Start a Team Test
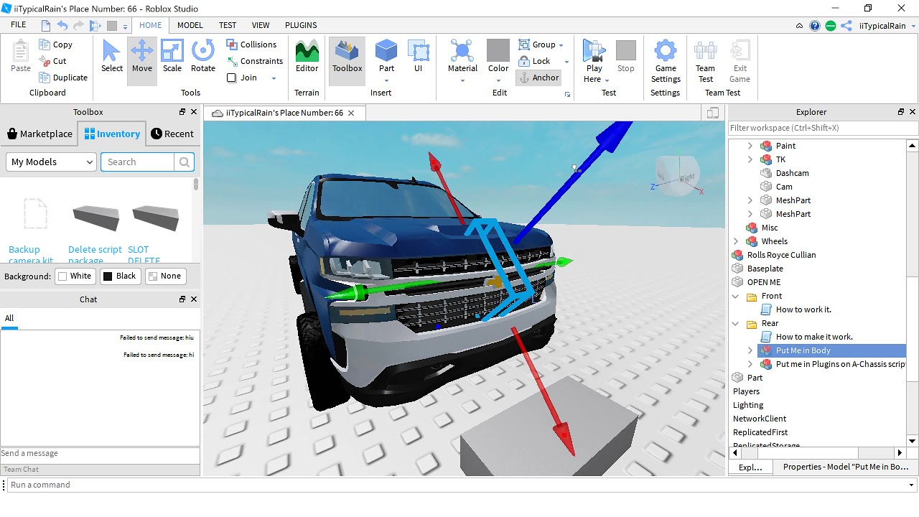This screenshot has height=517, width=919. coord(705,61)
